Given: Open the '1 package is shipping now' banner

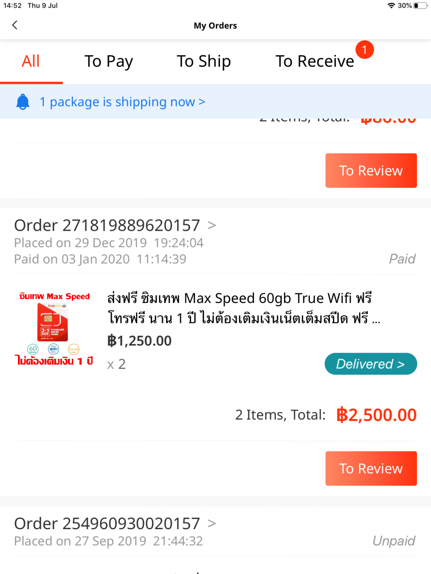Looking at the screenshot, I should [x=122, y=102].
